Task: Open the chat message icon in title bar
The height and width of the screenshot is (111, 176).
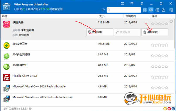Action: (x=132, y=4)
